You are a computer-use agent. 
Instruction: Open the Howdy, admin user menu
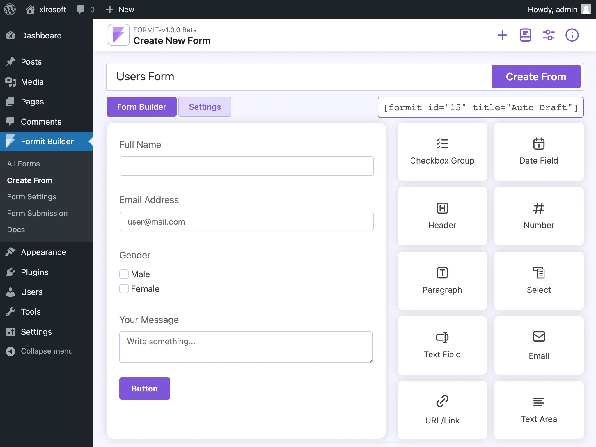tap(559, 9)
